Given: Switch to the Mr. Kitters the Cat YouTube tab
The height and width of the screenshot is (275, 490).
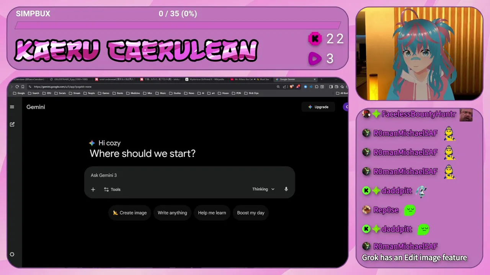Looking at the screenshot, I should (x=250, y=79).
